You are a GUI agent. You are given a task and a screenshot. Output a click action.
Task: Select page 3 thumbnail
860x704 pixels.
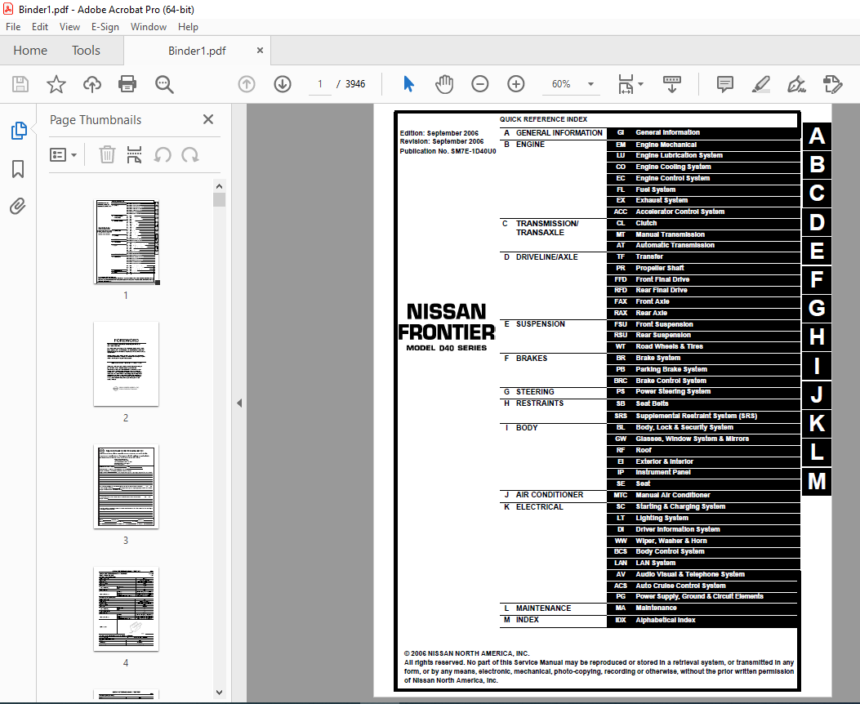pyautogui.click(x=126, y=486)
